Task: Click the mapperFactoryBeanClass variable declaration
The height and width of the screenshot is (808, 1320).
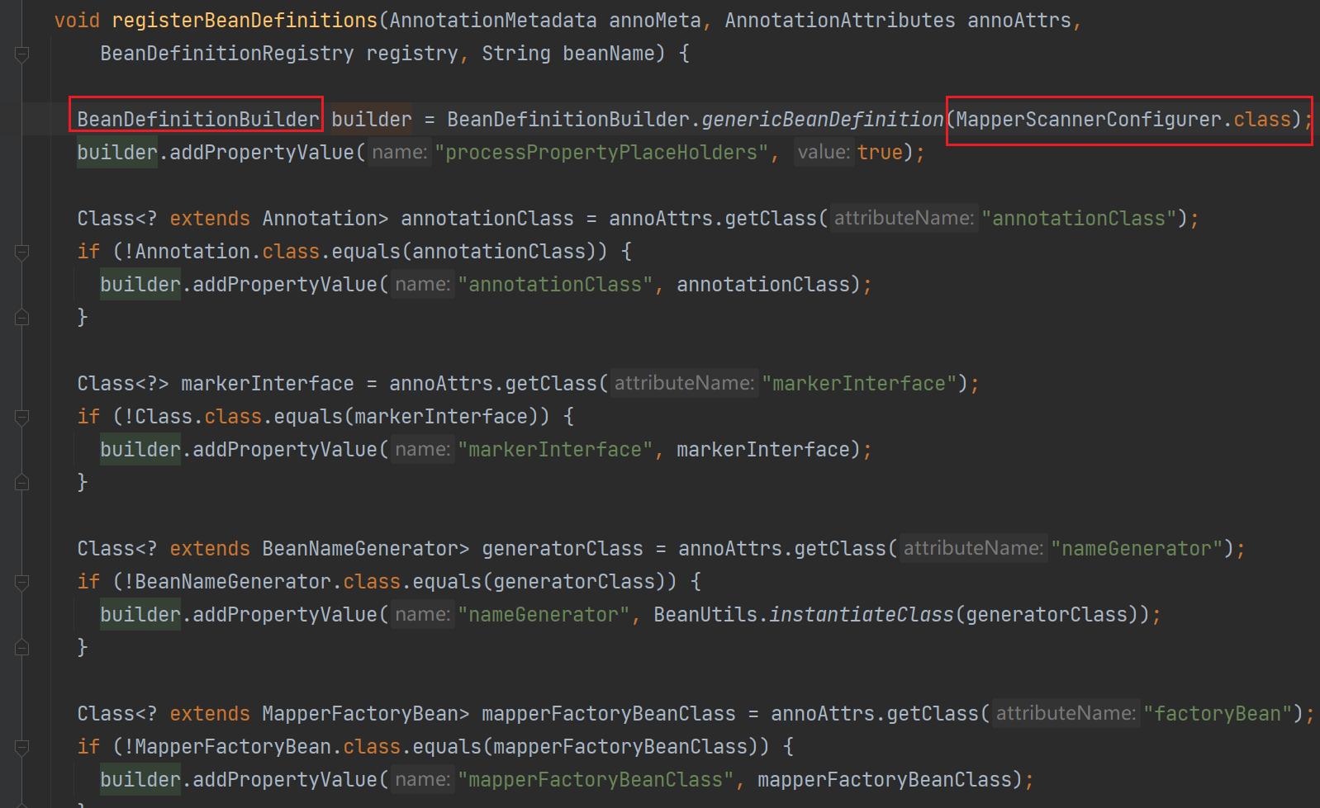Action: click(608, 714)
